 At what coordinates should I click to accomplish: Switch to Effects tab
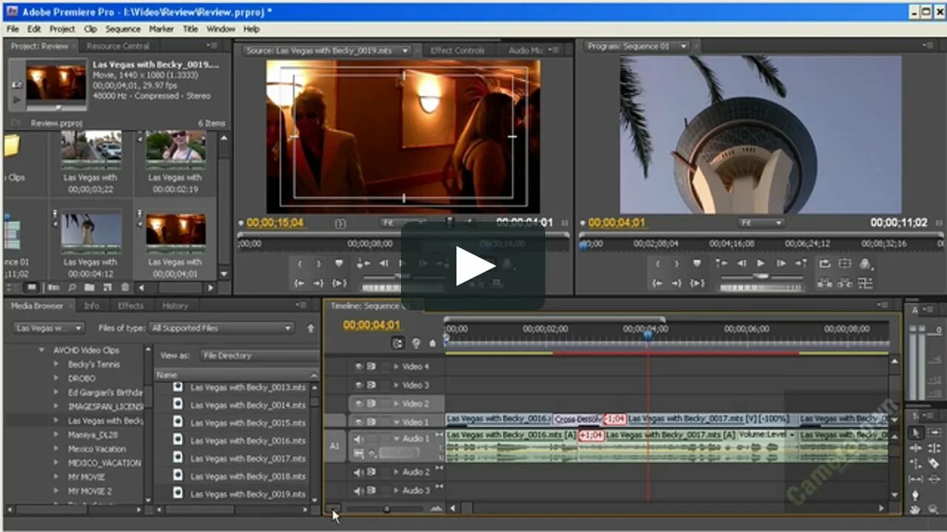131,306
